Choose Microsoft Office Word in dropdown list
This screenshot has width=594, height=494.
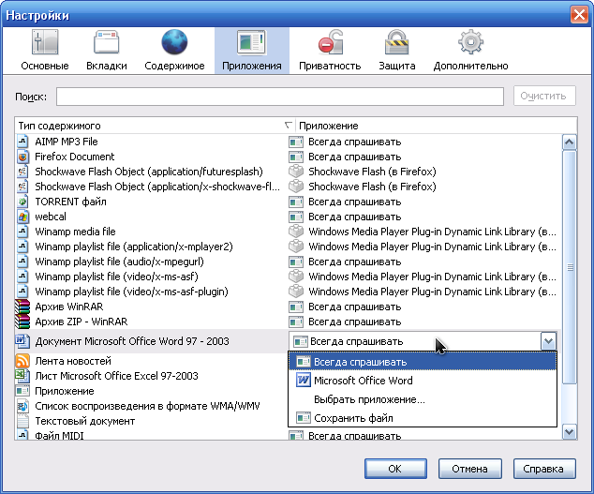click(423, 381)
